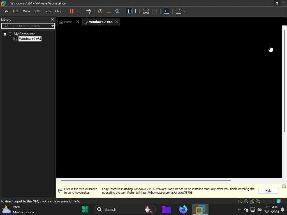Click the CD/DVD drive status icon
This screenshot has height=215, width=287.
[246, 201]
